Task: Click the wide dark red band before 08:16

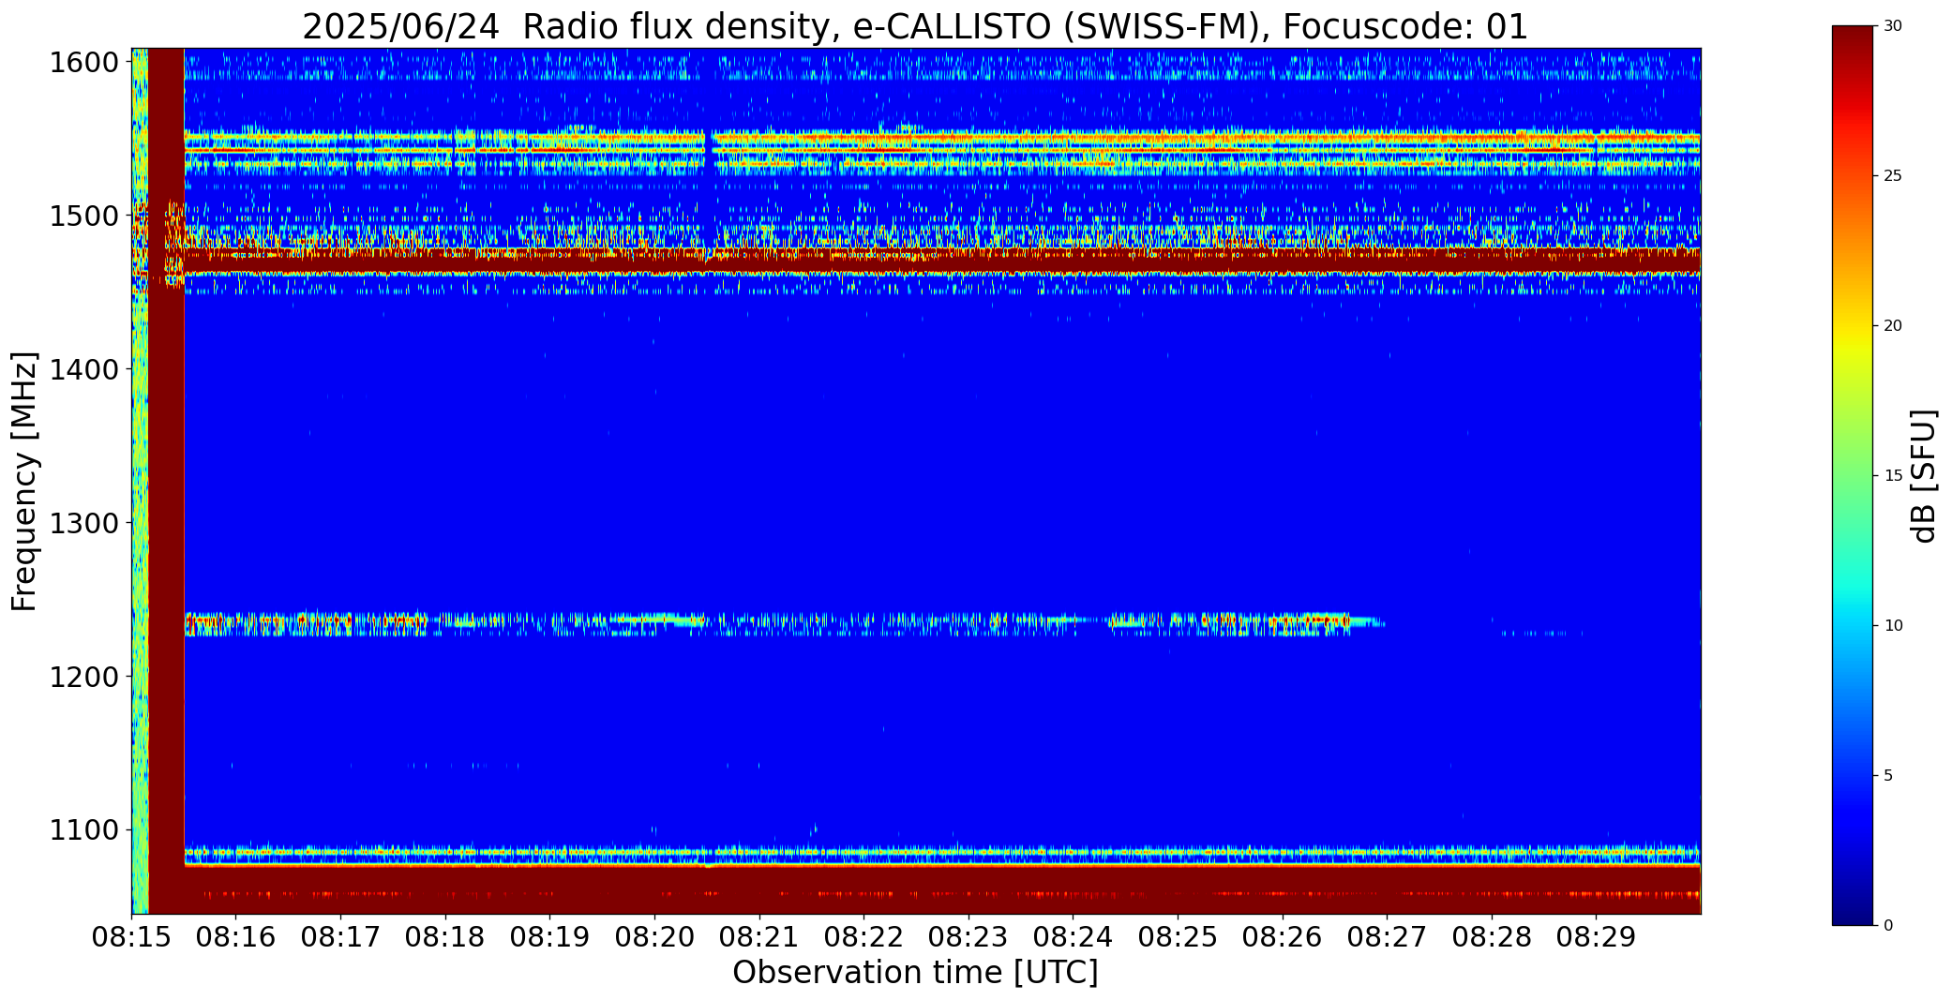Action: click(x=166, y=481)
